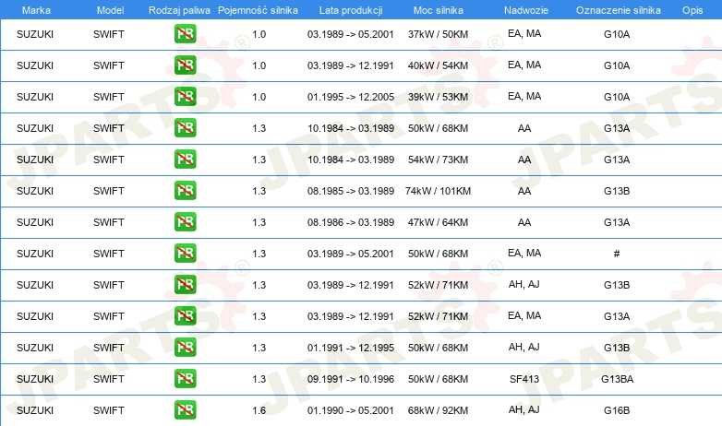The image size is (722, 426).
Task: Click G13B in the 74kW / 101KM row
Action: pos(617,191)
